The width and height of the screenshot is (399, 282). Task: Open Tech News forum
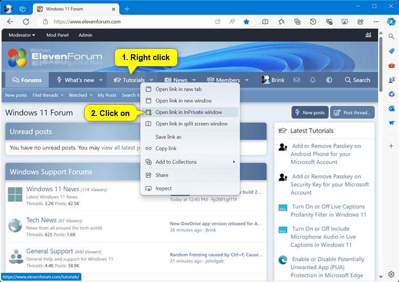click(41, 220)
